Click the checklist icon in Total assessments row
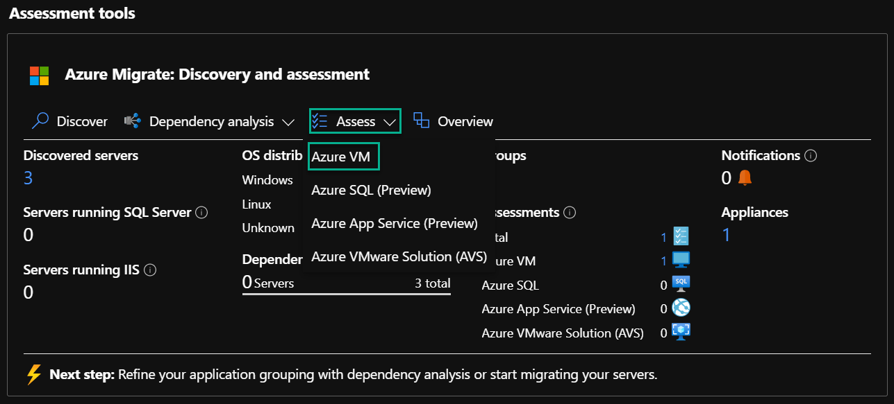The image size is (894, 404). pos(681,236)
